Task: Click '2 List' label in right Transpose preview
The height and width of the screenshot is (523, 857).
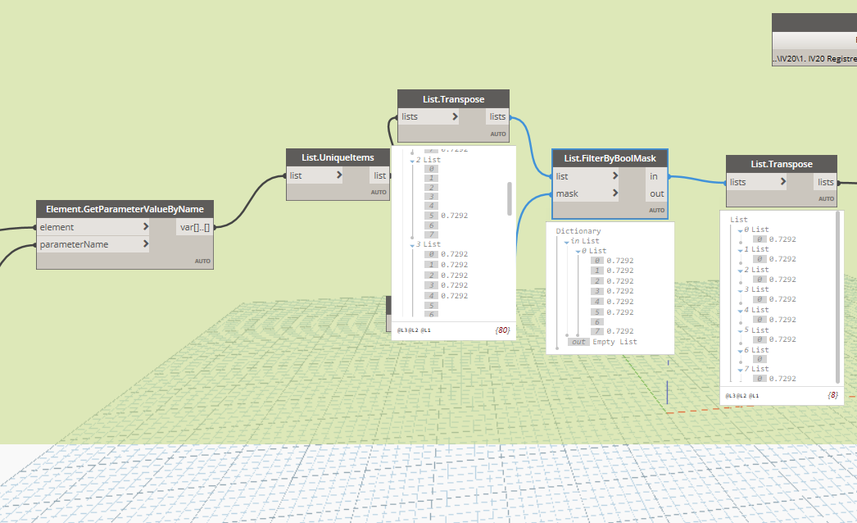Action: [756, 269]
